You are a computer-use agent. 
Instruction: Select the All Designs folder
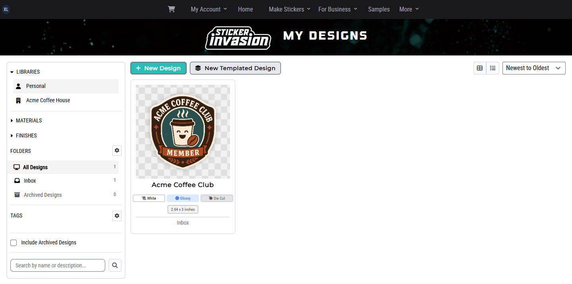click(63, 167)
